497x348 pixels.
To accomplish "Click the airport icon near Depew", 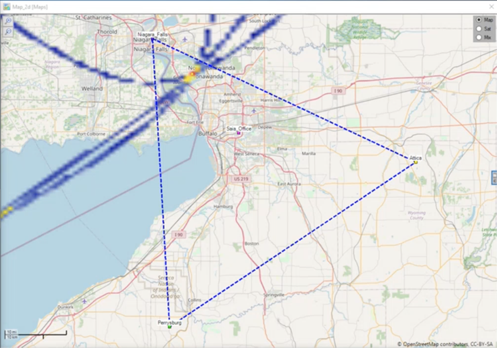I will (254, 111).
